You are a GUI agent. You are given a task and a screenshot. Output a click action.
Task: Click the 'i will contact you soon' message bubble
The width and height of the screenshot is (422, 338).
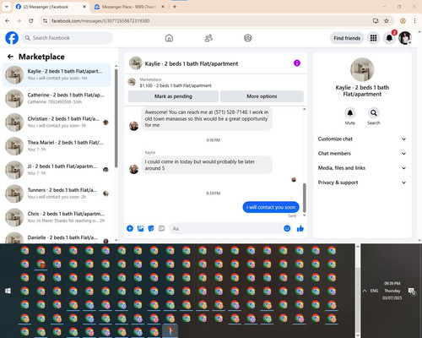click(x=271, y=207)
